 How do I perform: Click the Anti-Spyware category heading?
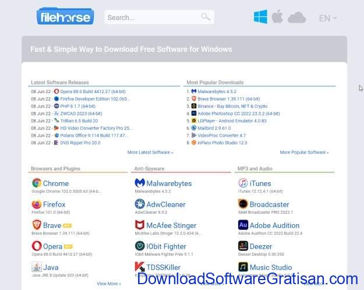tap(149, 168)
